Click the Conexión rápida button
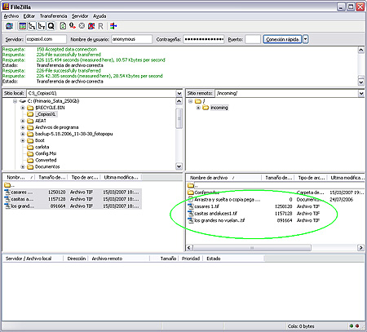This screenshot has width=367, height=332. click(282, 39)
